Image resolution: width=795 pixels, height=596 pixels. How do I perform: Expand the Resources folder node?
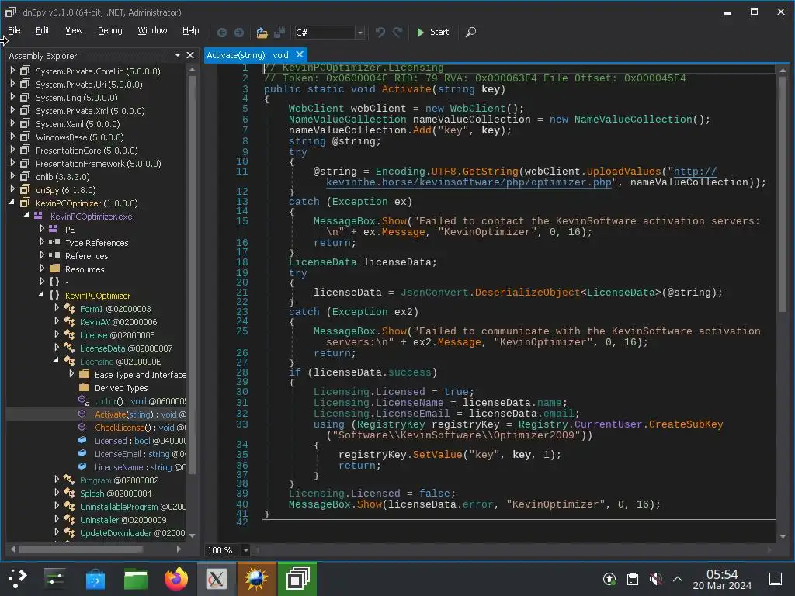[42, 268]
